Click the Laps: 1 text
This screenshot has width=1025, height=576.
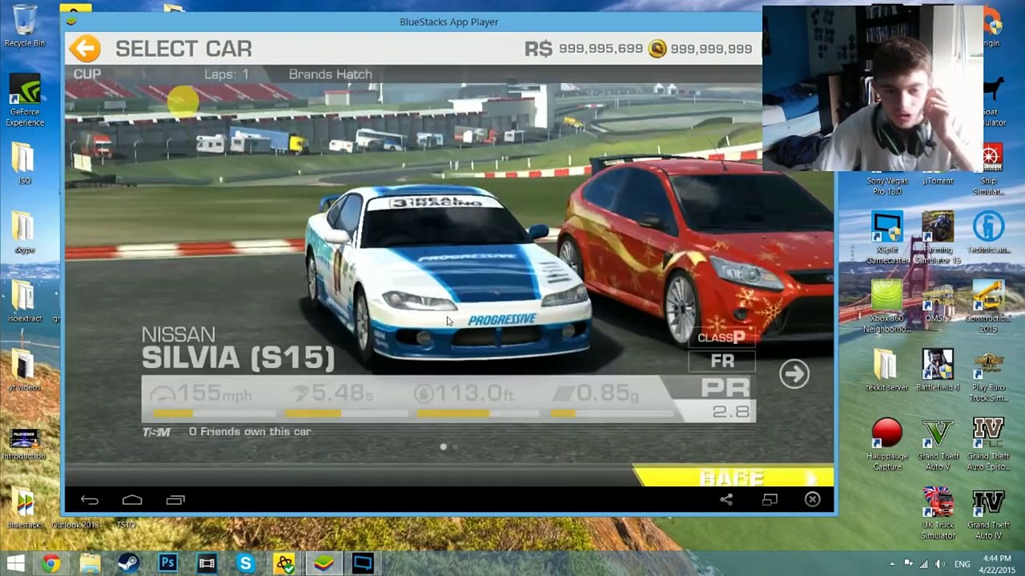point(226,74)
